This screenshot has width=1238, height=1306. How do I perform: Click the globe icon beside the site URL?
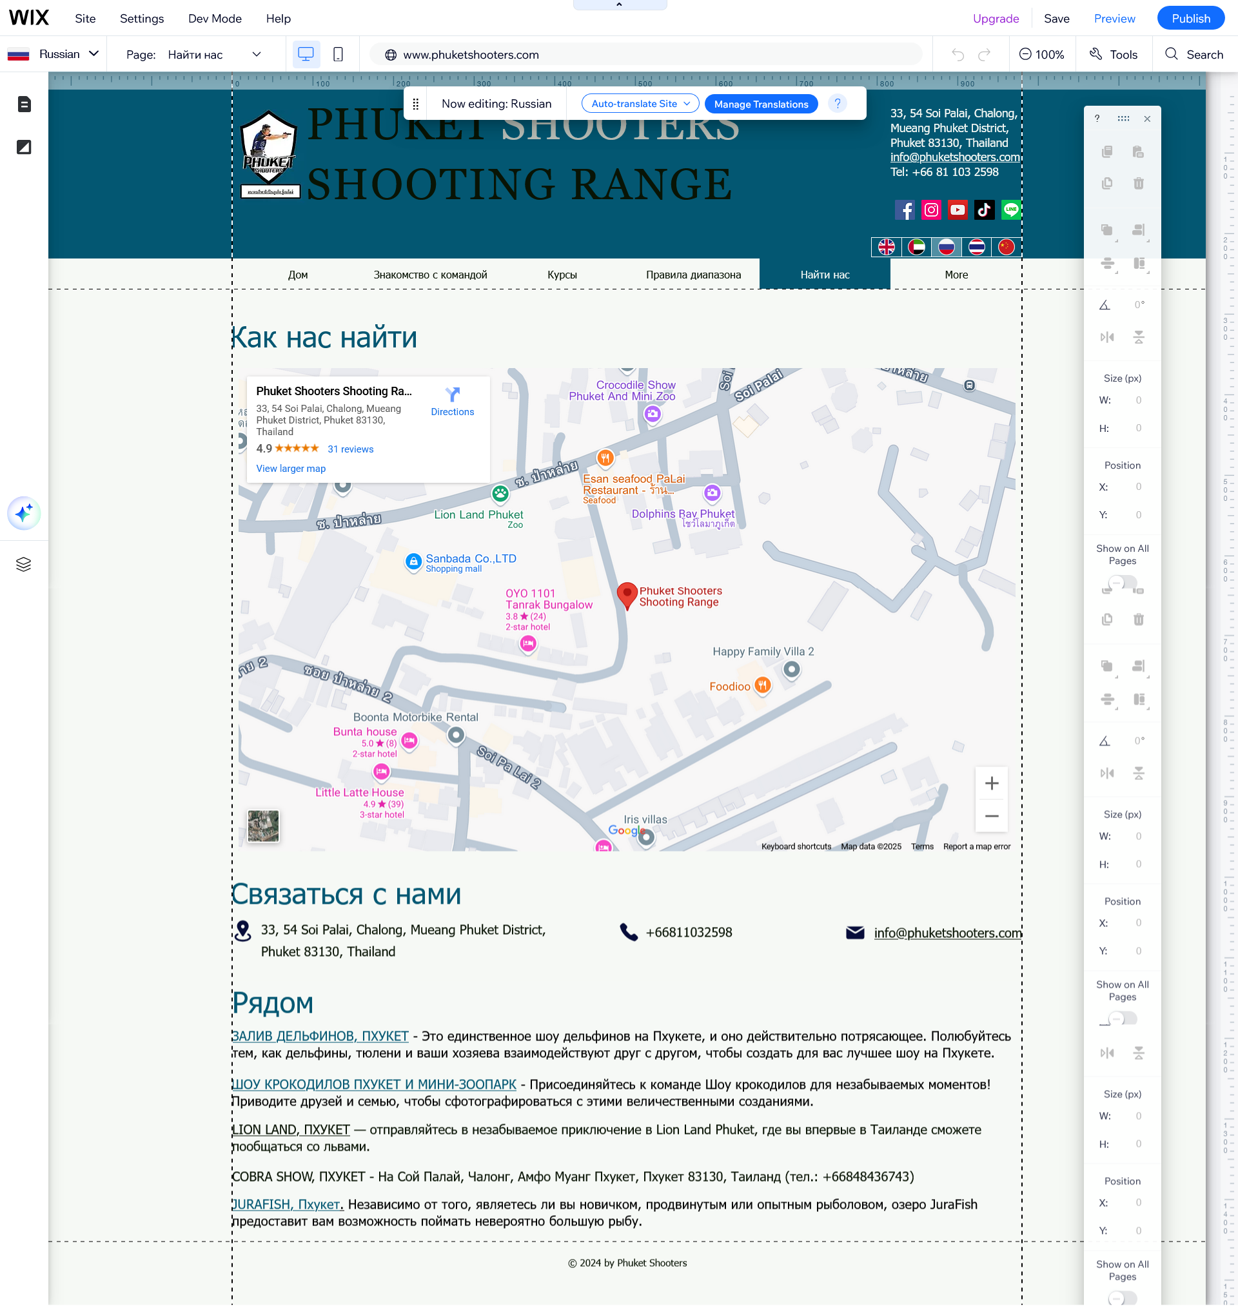(x=391, y=55)
